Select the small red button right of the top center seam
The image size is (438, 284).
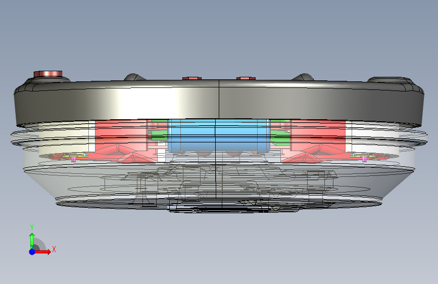point(246,78)
